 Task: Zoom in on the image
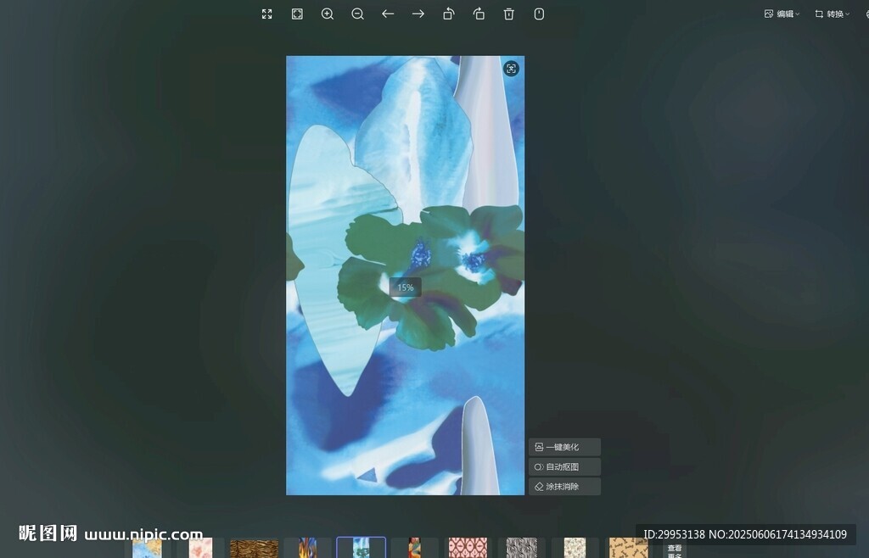click(328, 14)
